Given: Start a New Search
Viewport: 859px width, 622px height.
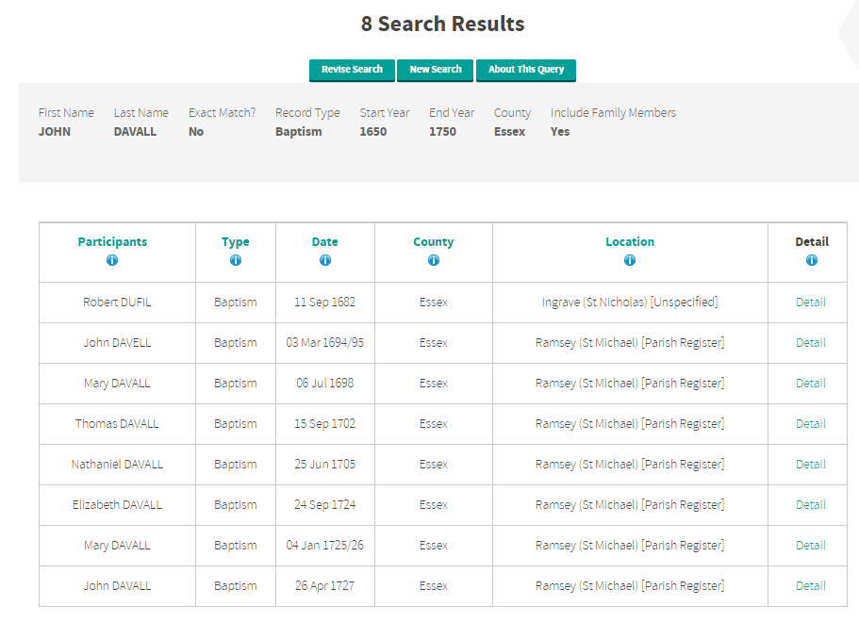Looking at the screenshot, I should pos(436,70).
